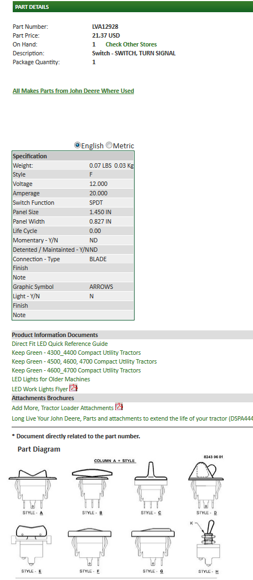Viewport: 253px width, 580px height.
Task: Select Style H toggle switch diagram
Action: point(208,547)
